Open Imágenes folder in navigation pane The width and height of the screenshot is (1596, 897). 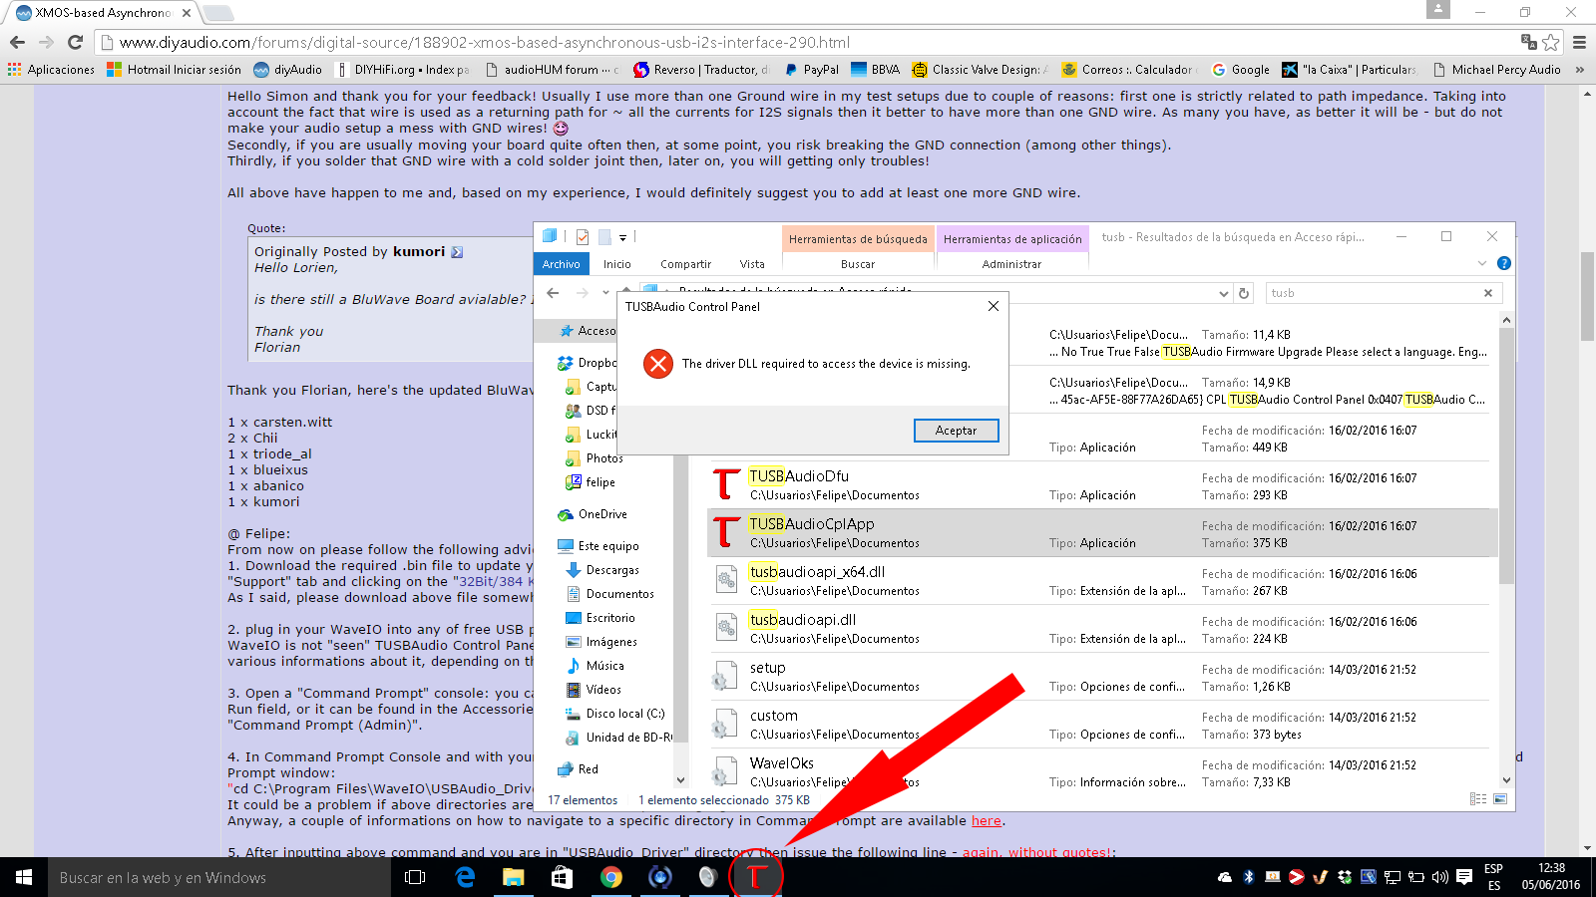[611, 642]
